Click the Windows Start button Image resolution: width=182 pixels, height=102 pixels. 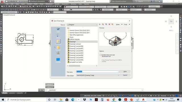pyautogui.click(x=3, y=99)
